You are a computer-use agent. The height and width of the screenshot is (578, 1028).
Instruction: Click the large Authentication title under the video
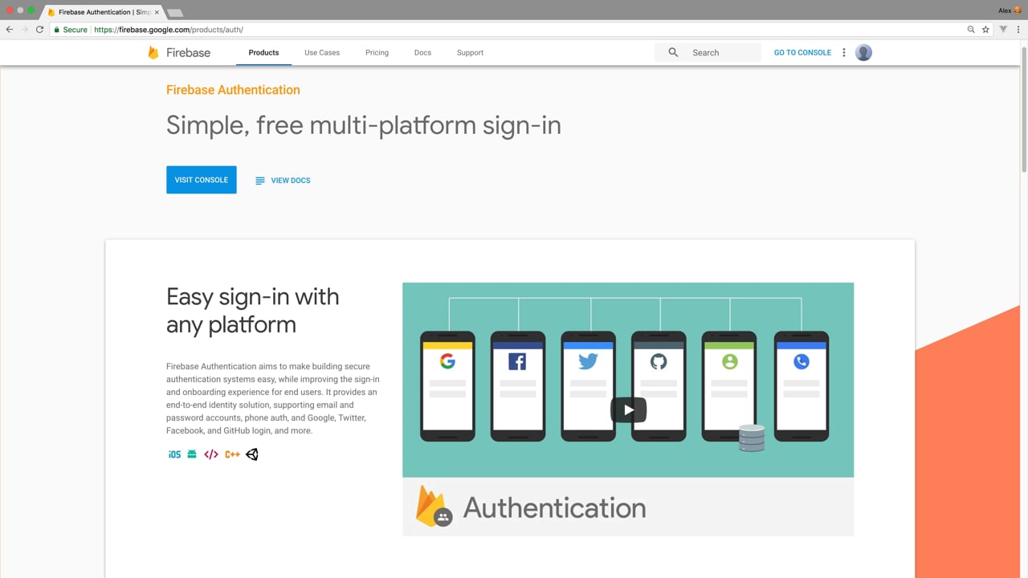[x=554, y=507]
